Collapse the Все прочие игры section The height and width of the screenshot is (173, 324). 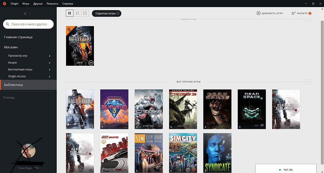309,82
